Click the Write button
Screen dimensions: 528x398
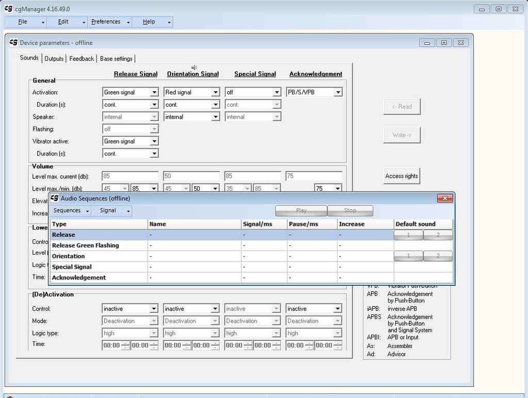click(402, 135)
